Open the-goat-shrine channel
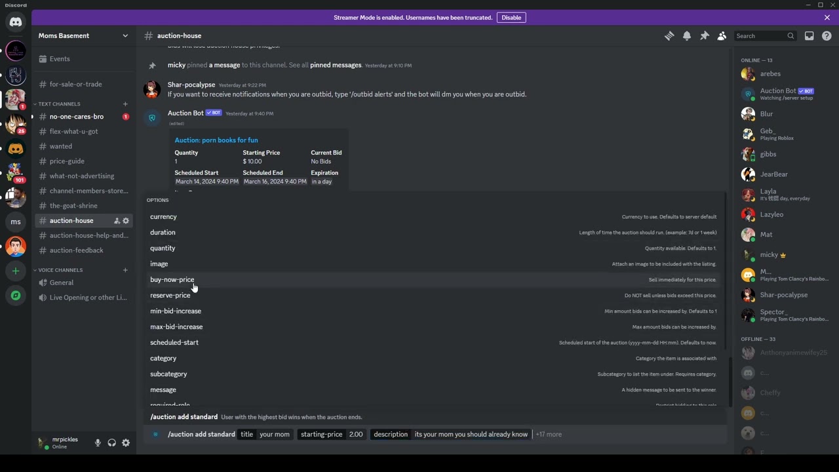Image resolution: width=839 pixels, height=472 pixels. coord(83,206)
